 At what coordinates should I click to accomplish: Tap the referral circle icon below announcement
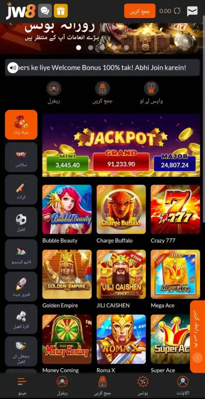pos(53,88)
